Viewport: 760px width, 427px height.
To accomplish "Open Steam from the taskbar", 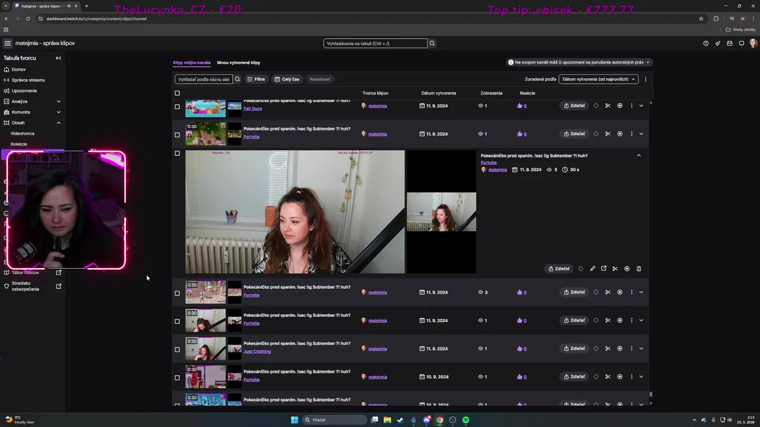I will click(x=401, y=420).
